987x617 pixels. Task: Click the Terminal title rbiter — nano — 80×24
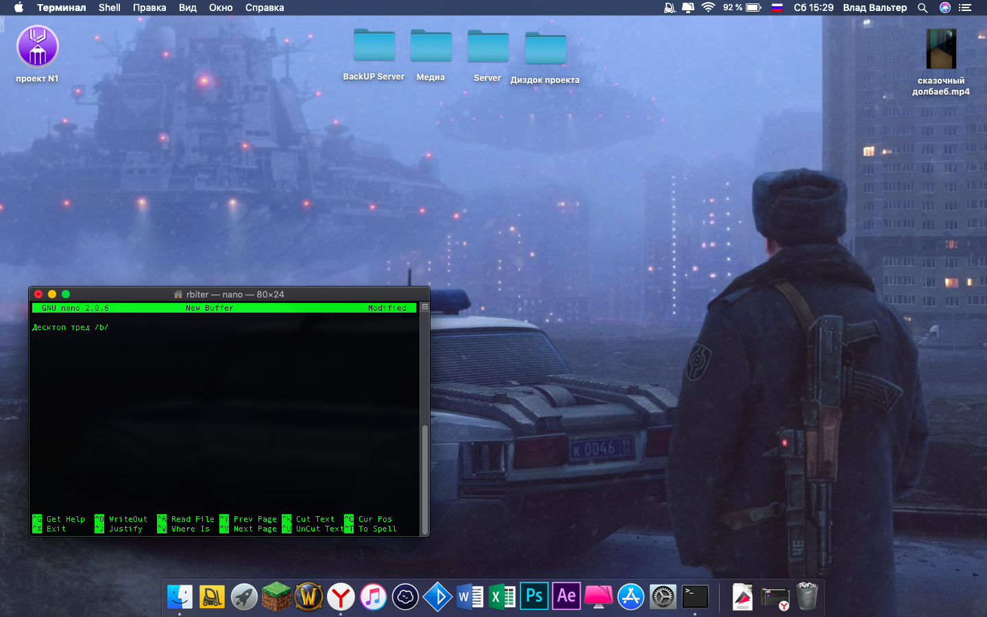(235, 294)
